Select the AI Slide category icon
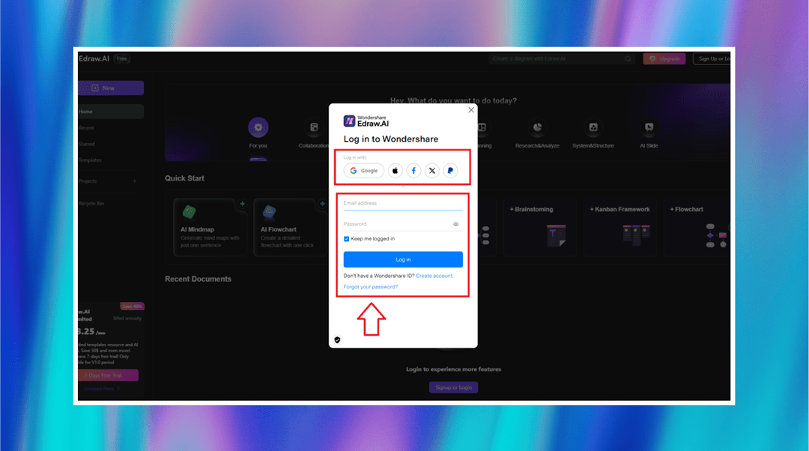Screen dimensions: 809x451 point(649,127)
